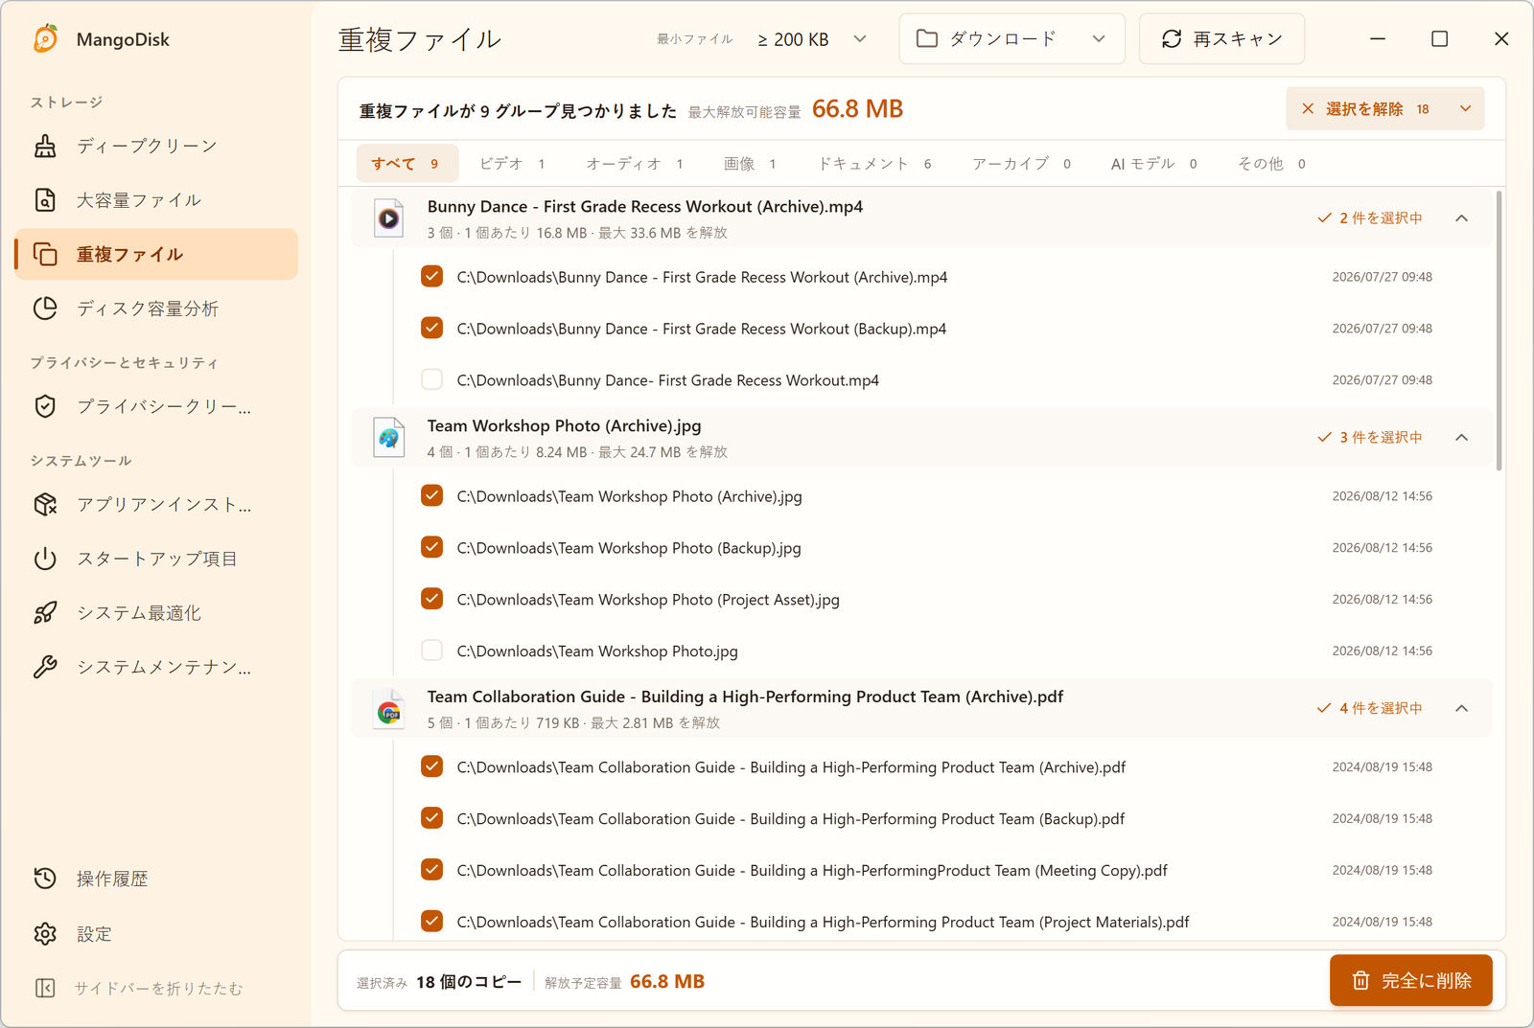Collapse the Bunny Dance group
1534x1028 pixels.
point(1462,218)
